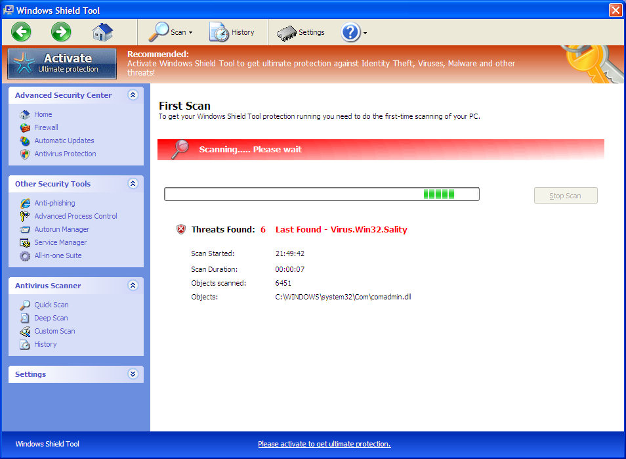Click the Custom Scan icon
Image resolution: width=626 pixels, height=459 pixels.
pyautogui.click(x=25, y=332)
